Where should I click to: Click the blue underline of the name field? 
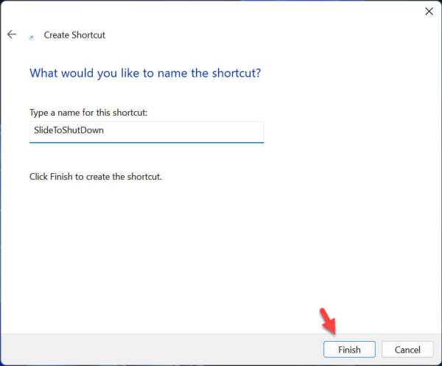click(146, 142)
